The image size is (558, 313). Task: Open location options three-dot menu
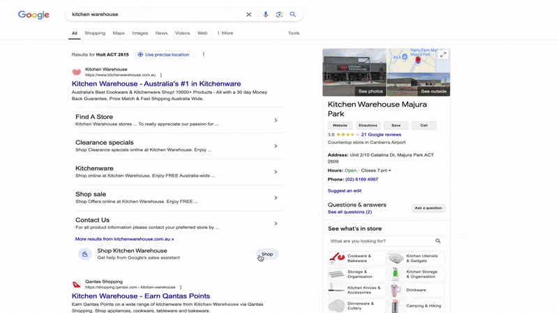(204, 54)
